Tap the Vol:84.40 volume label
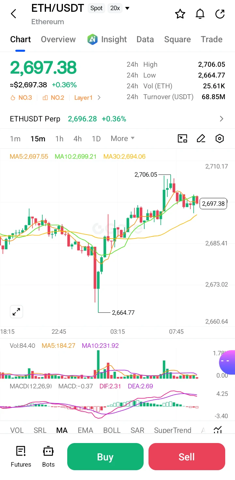 tap(23, 346)
